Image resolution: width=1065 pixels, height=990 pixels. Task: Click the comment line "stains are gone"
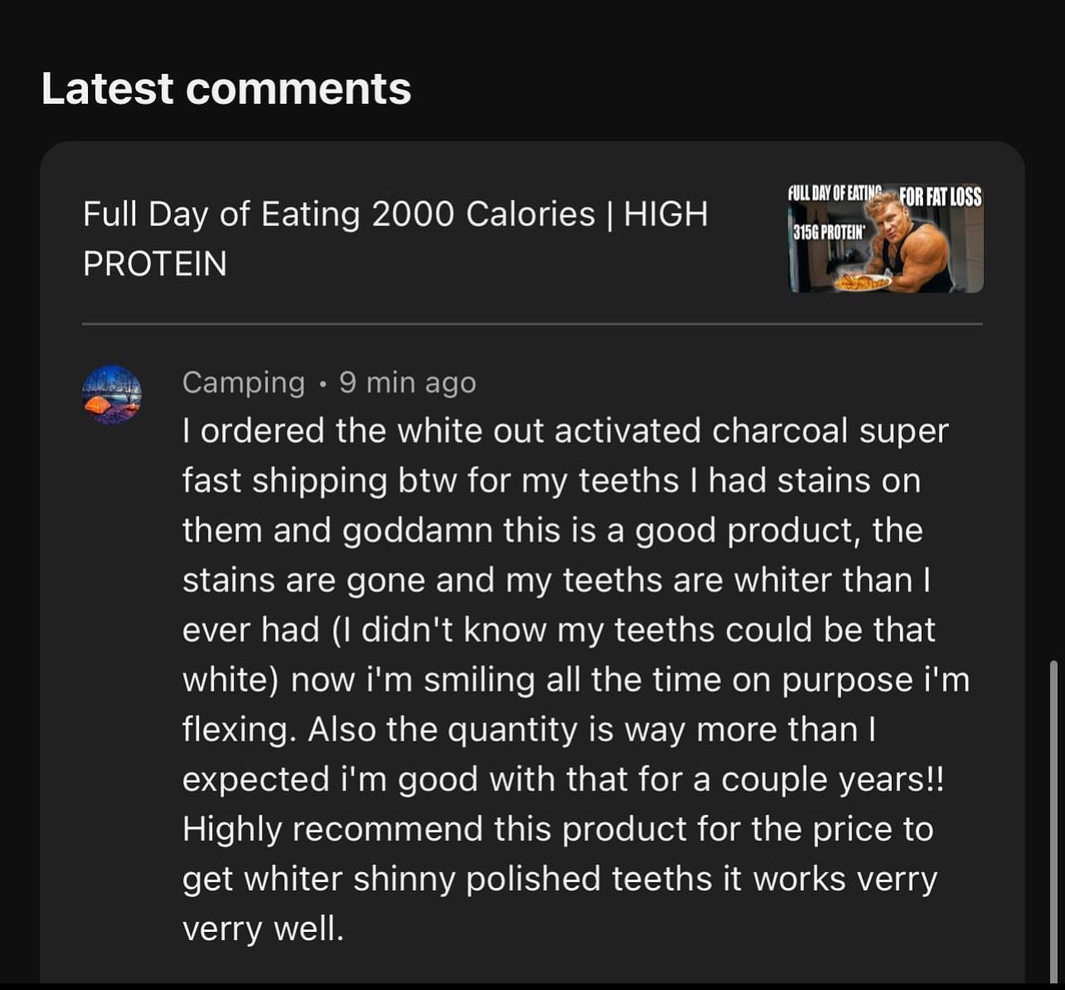pos(556,580)
